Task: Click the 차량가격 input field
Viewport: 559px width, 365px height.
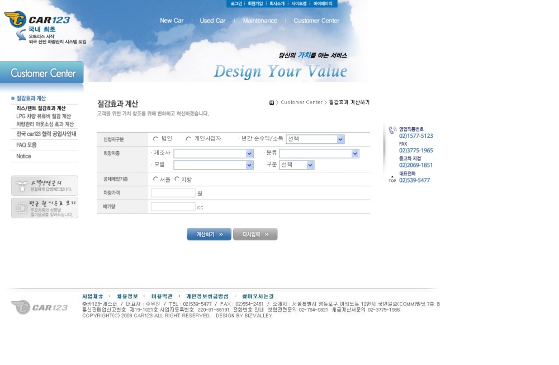Action: (173, 193)
